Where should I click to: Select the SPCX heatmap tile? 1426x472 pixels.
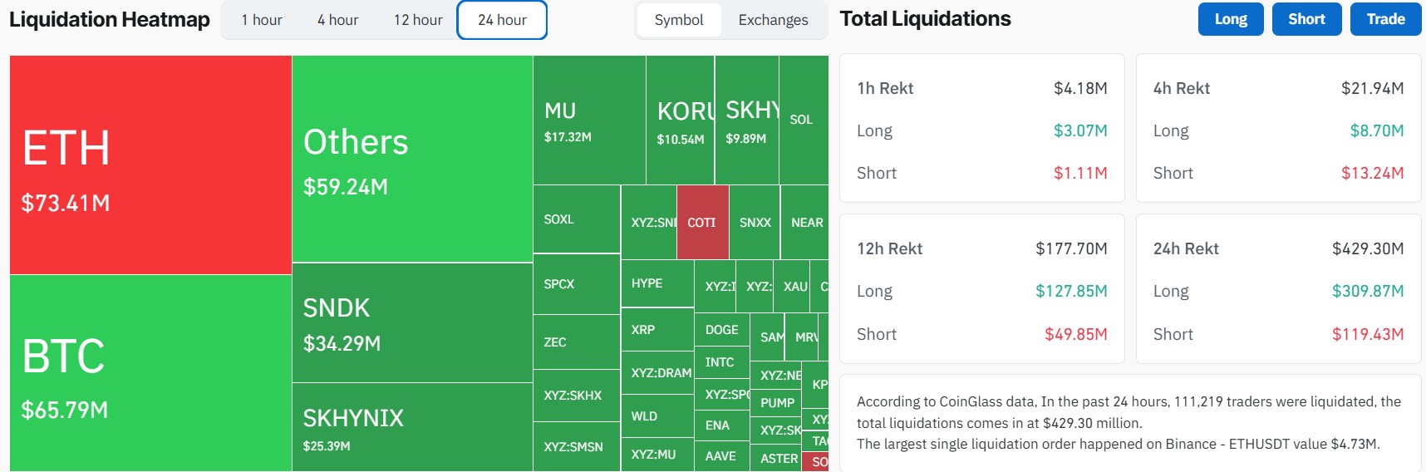577,283
